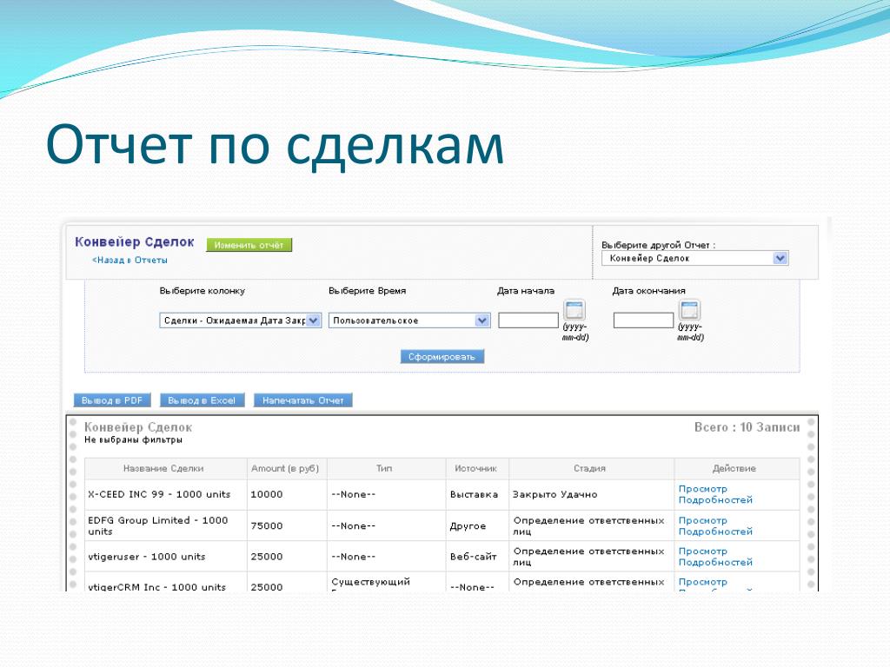Select the Источник column header
This screenshot has height=667, width=890.
coord(475,468)
